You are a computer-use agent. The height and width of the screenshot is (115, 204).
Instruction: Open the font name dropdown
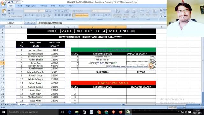pyautogui.click(x=37, y=11)
